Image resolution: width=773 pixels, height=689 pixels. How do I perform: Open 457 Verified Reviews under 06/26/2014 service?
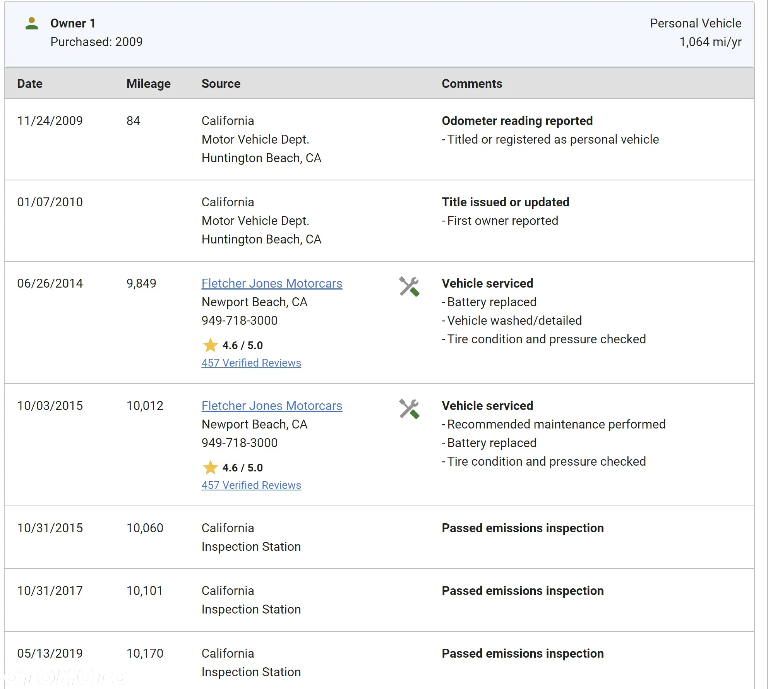(251, 363)
